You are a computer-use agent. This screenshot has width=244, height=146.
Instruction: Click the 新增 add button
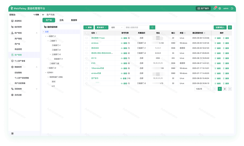coord(88,27)
